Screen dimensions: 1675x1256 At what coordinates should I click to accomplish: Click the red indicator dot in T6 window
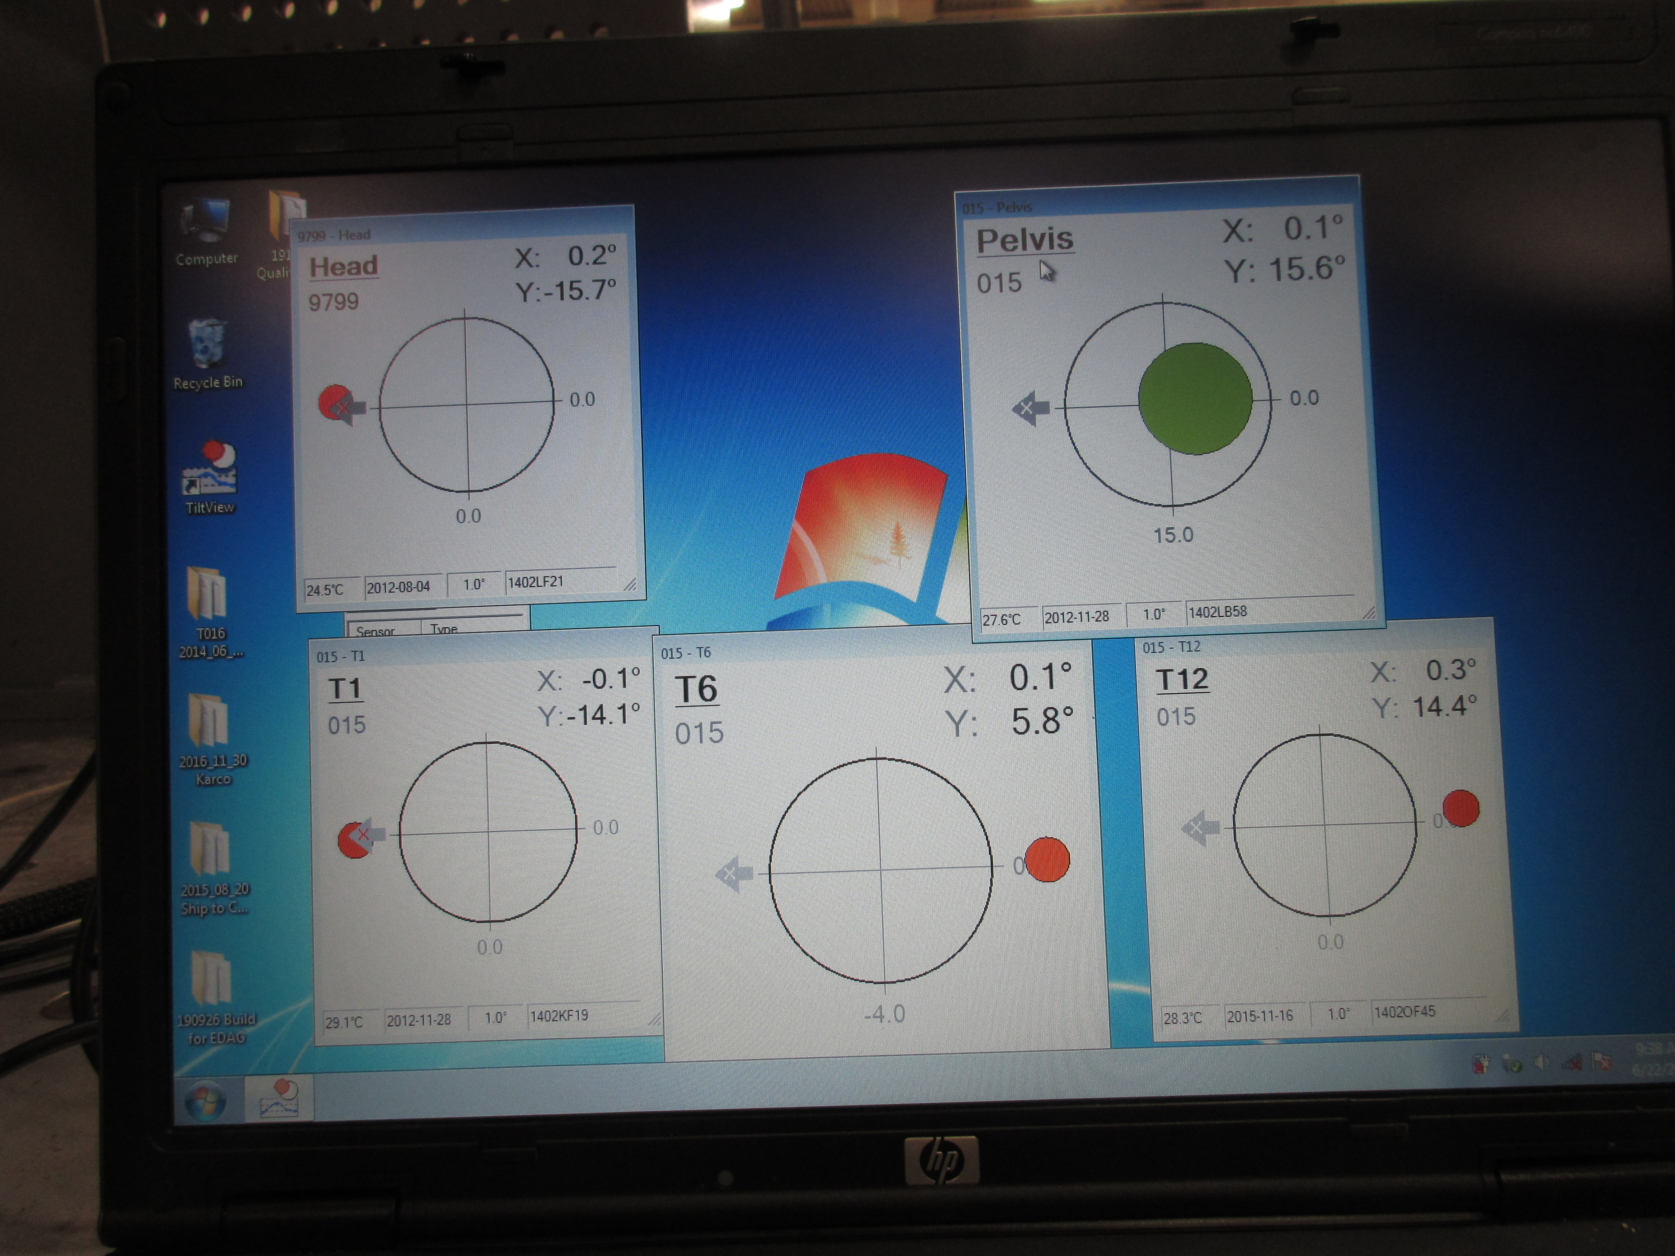click(1047, 859)
